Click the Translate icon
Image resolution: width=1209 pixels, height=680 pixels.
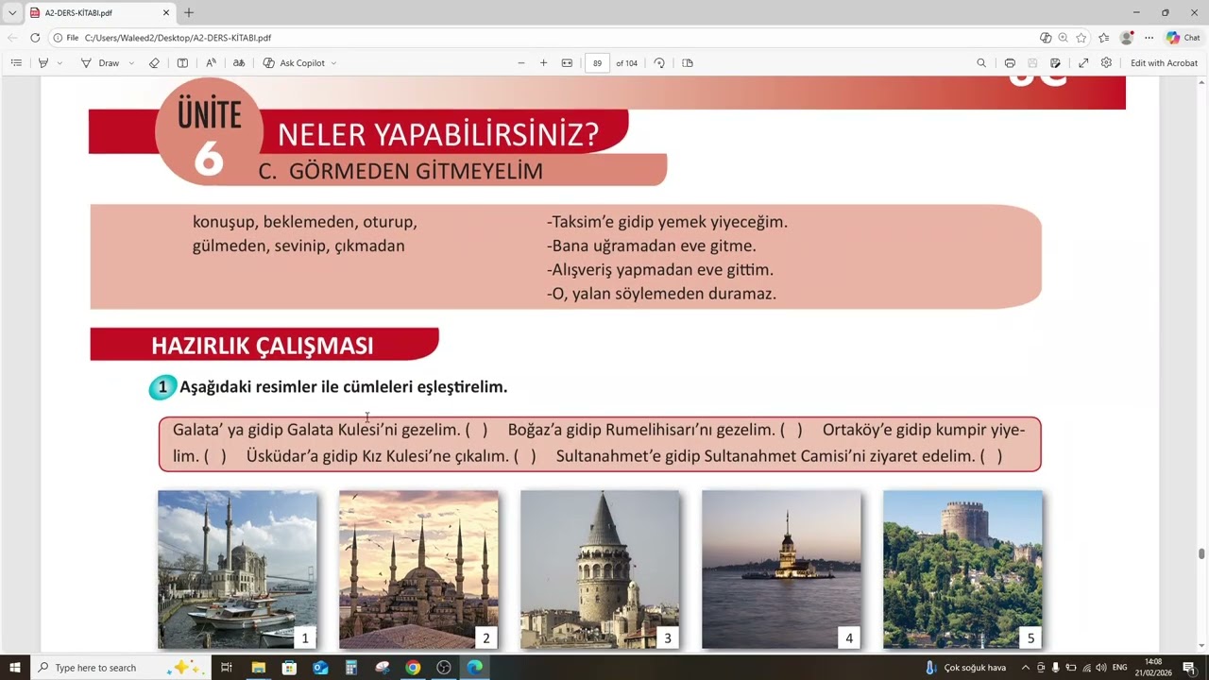click(x=239, y=63)
